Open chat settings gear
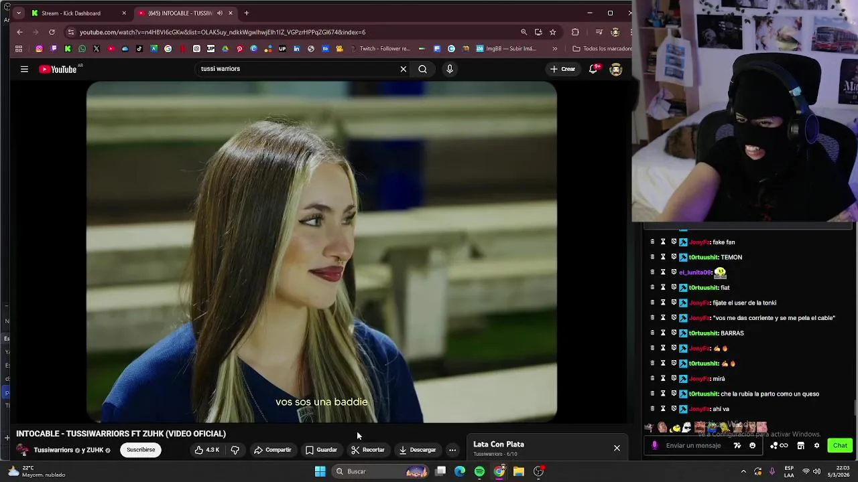Screen dimensions: 858x482 tap(816, 445)
